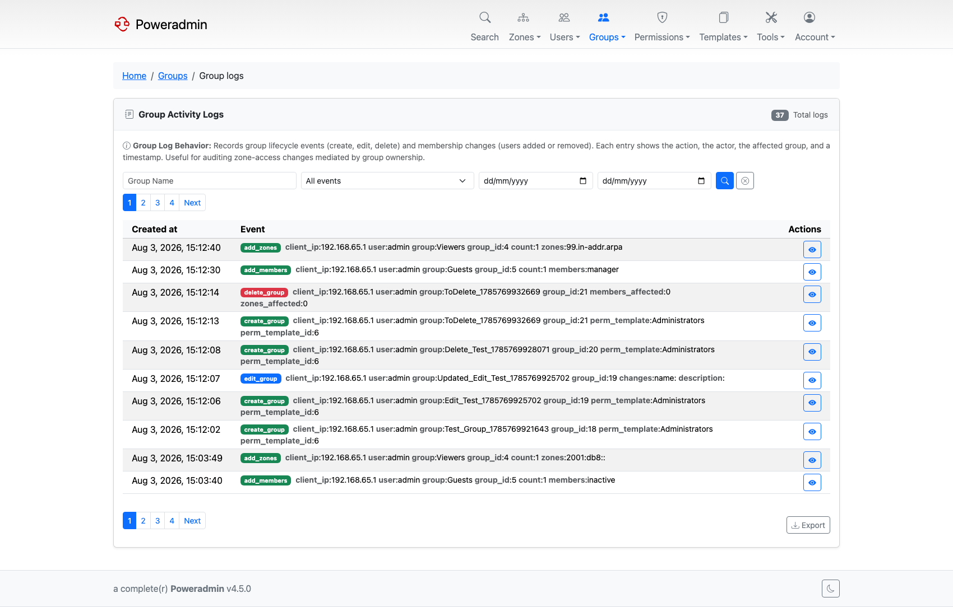Viewport: 953px width, 607px height.
Task: Focus the first dd/mm/yyyy date field
Action: click(536, 181)
